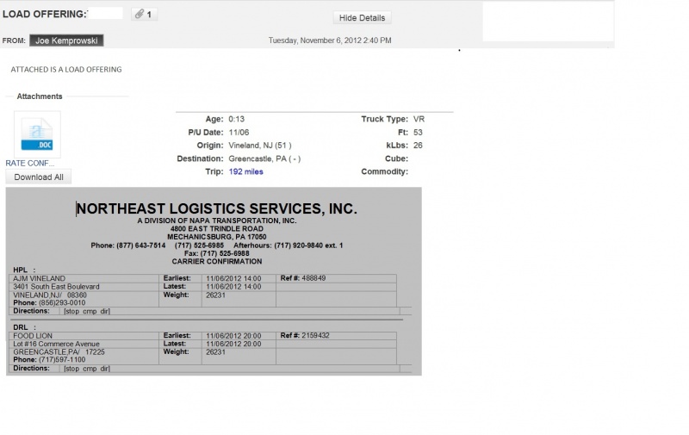Click the P/U Date value 11/06
Image resolution: width=689 pixels, height=435 pixels.
click(x=239, y=133)
